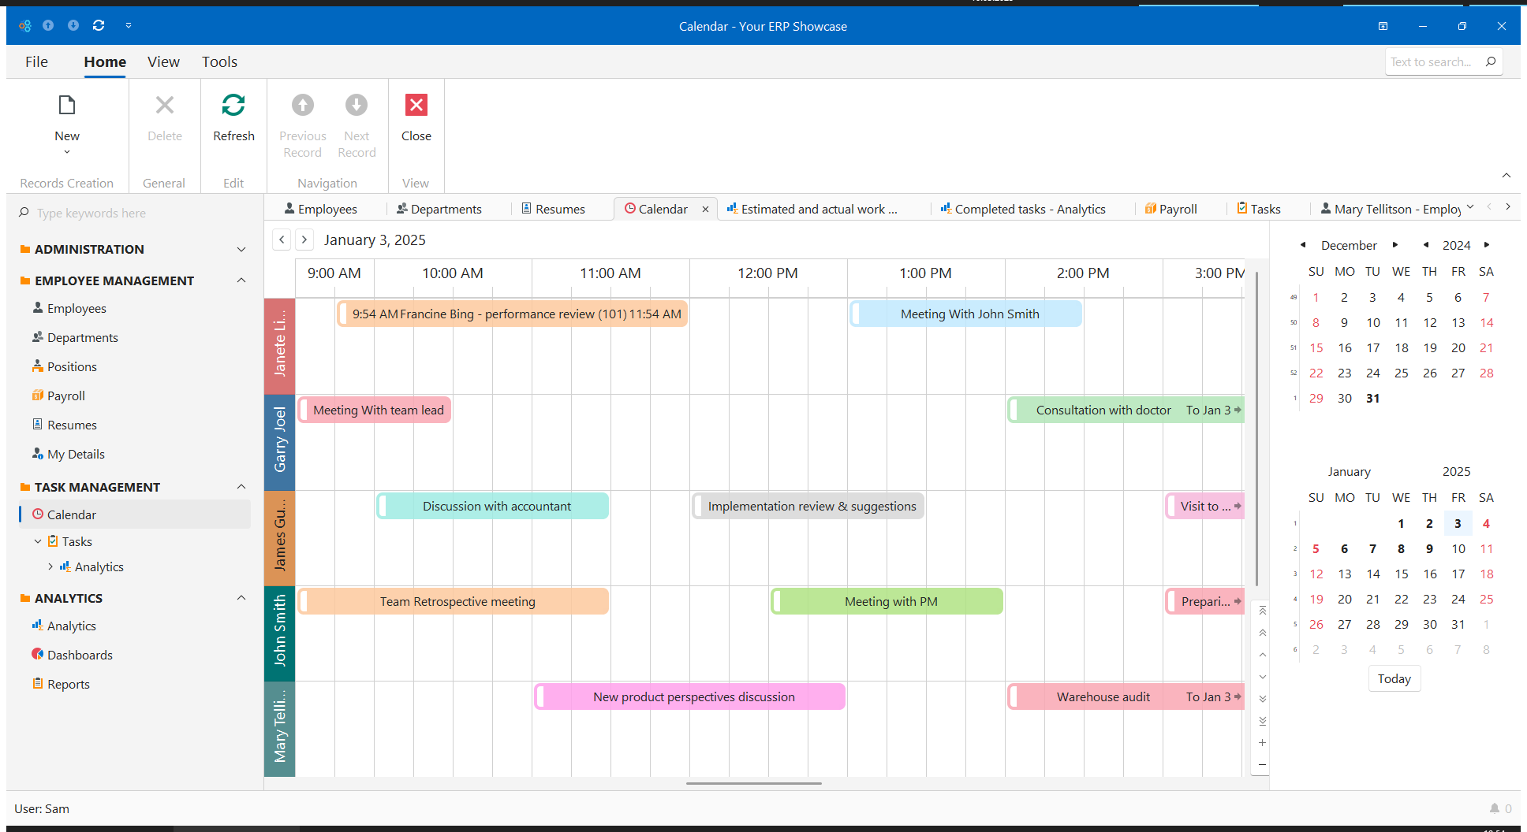The height and width of the screenshot is (832, 1527).
Task: Close the Calendar tab
Action: tap(705, 210)
